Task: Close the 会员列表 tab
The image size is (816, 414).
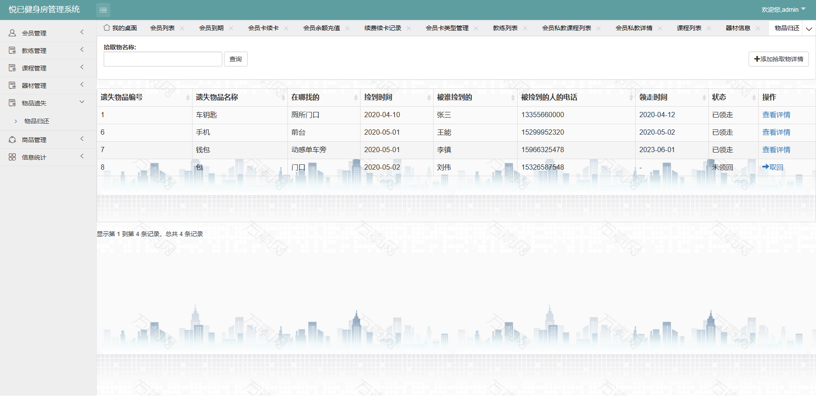Action: tap(182, 28)
